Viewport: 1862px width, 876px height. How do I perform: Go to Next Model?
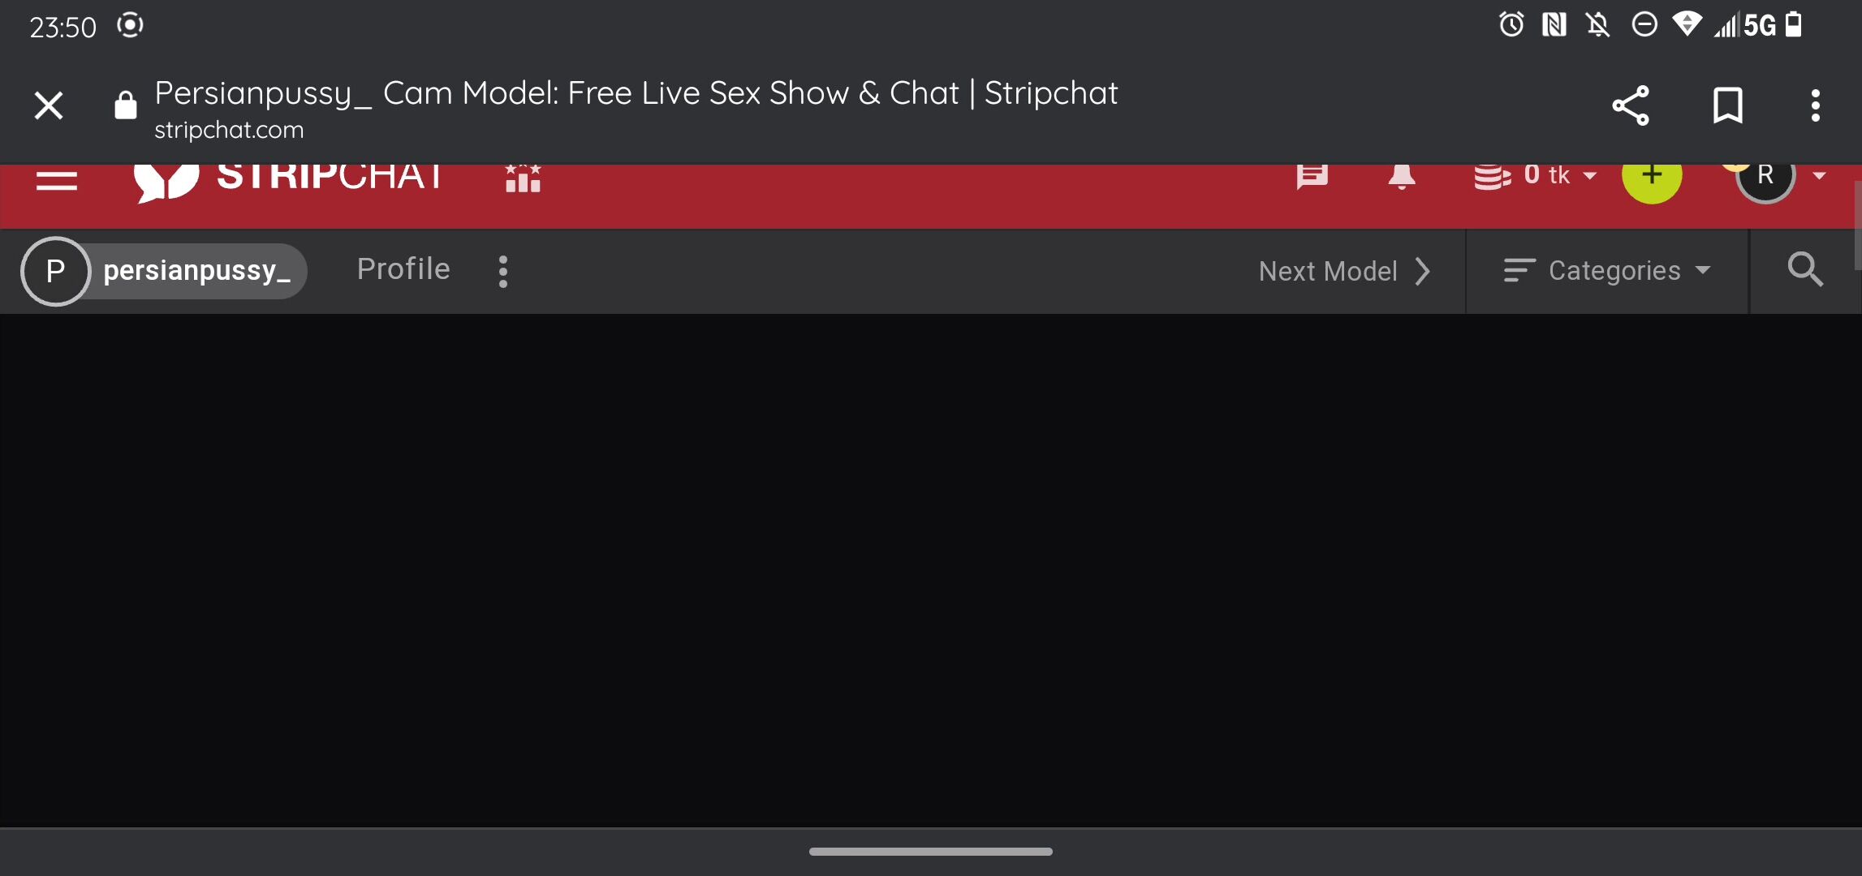[x=1345, y=271]
